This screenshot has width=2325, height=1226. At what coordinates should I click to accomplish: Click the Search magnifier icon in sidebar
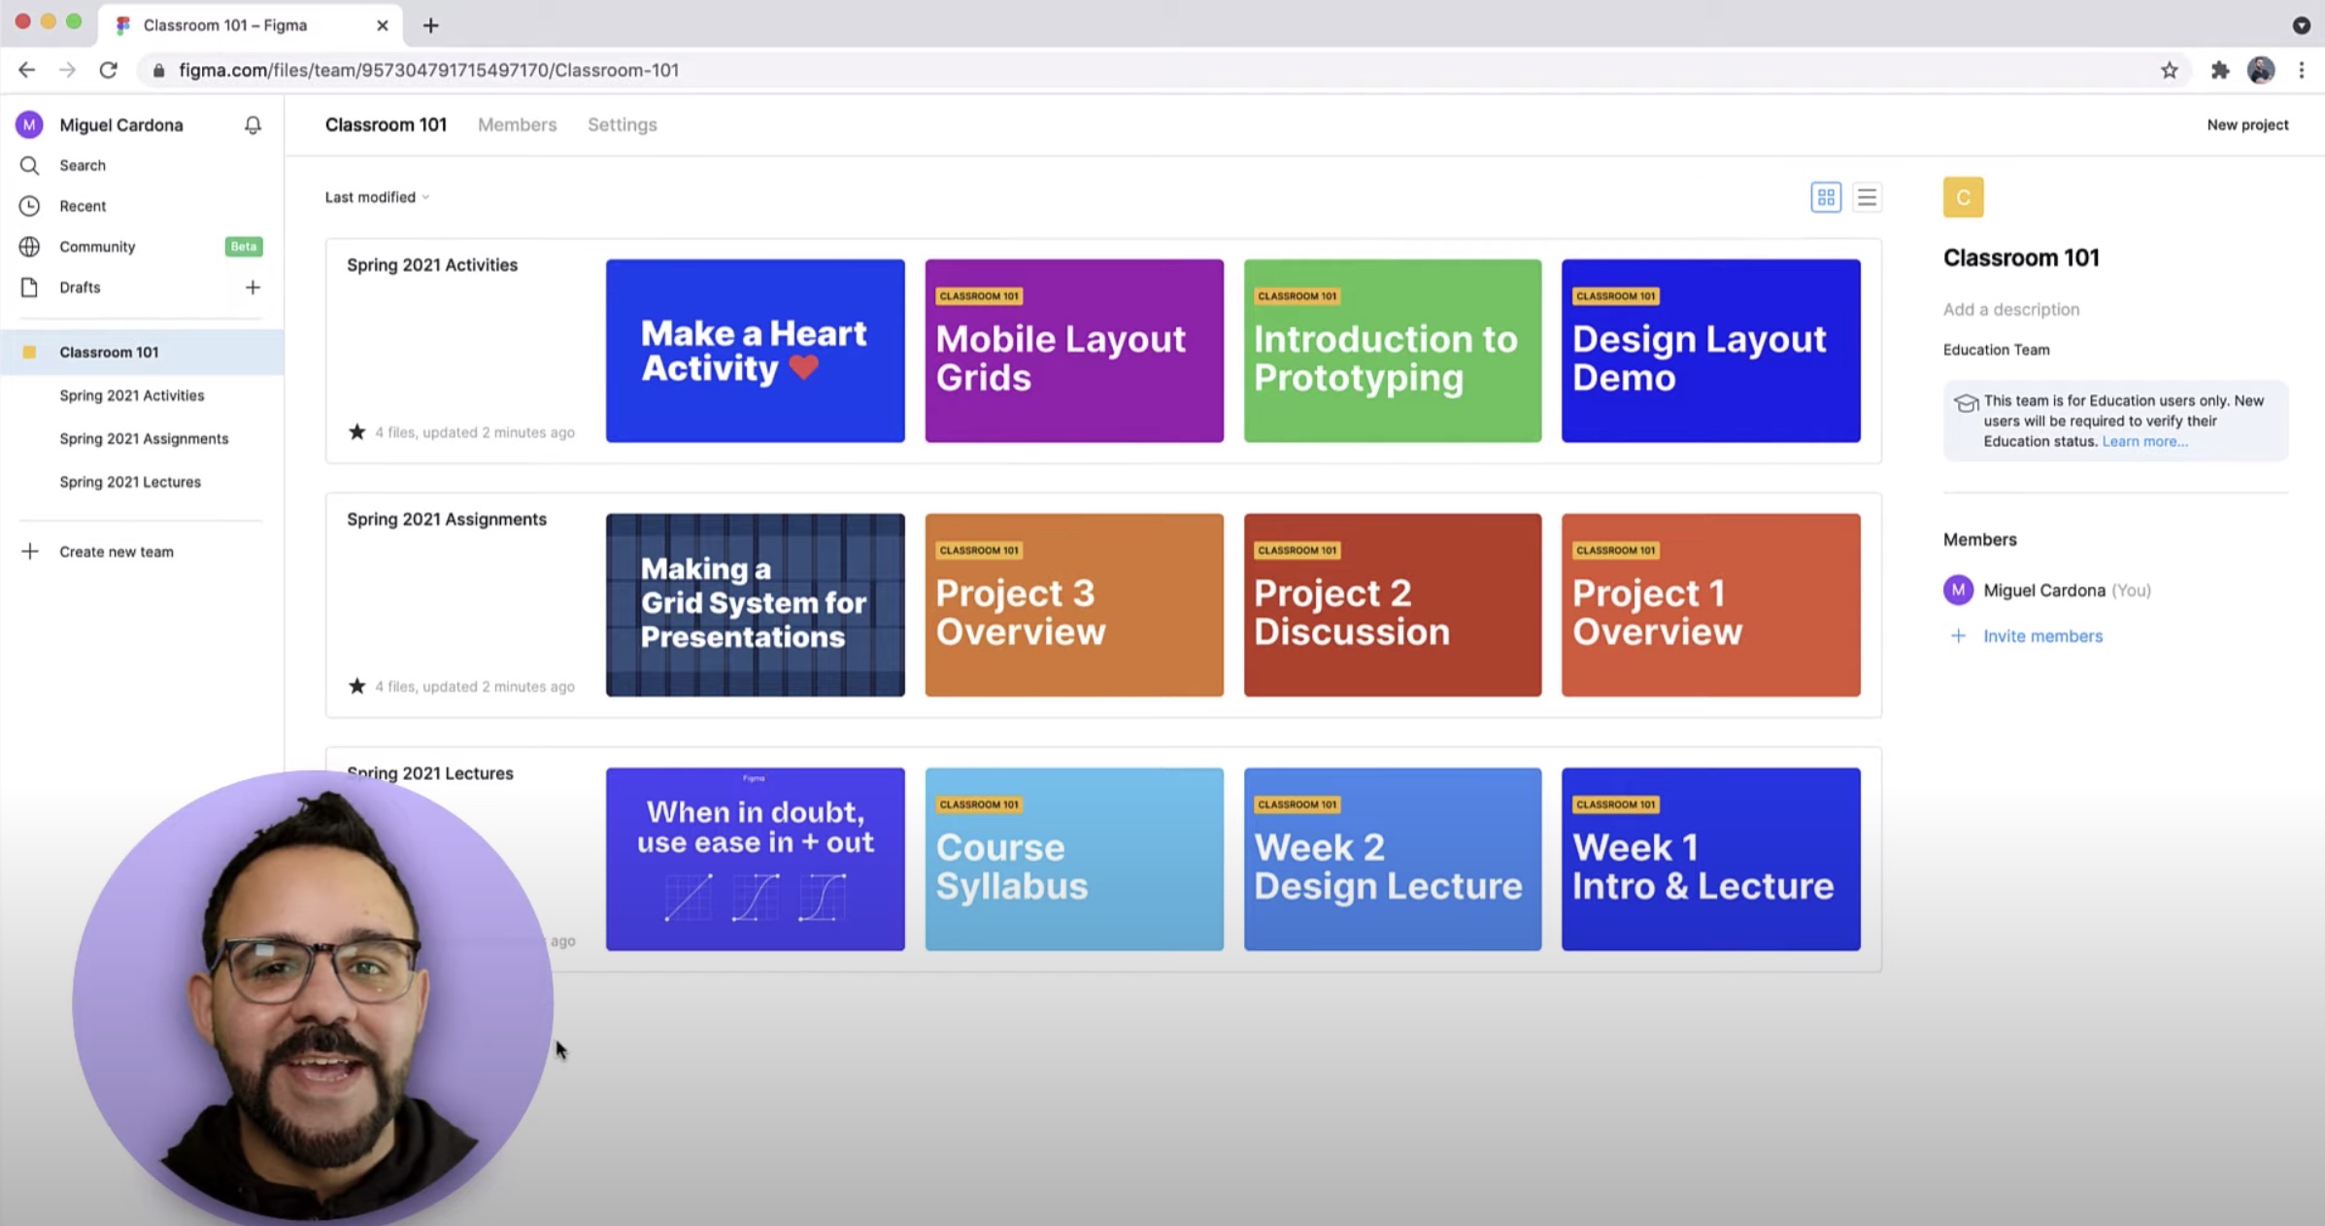(x=30, y=165)
